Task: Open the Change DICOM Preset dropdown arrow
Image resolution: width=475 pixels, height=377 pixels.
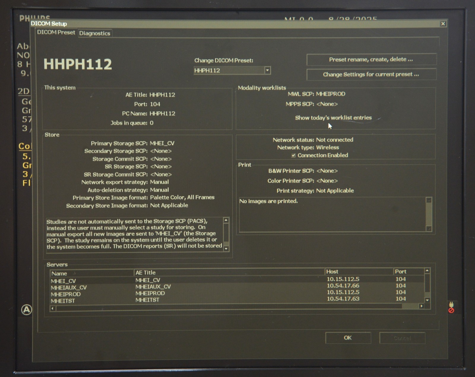Action: click(267, 70)
